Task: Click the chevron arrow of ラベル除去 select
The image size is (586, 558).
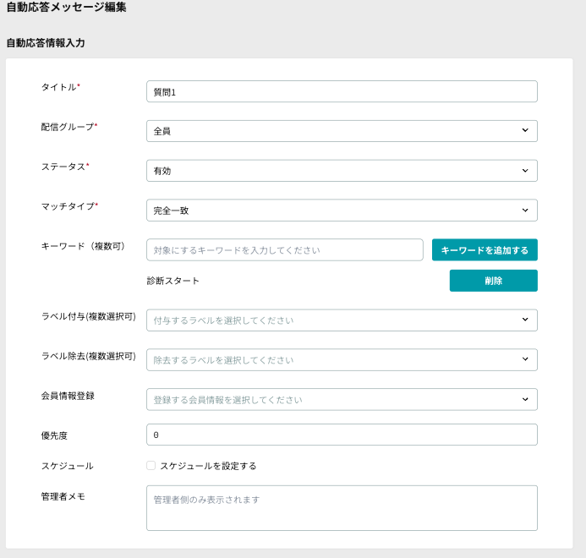Action: pos(525,359)
